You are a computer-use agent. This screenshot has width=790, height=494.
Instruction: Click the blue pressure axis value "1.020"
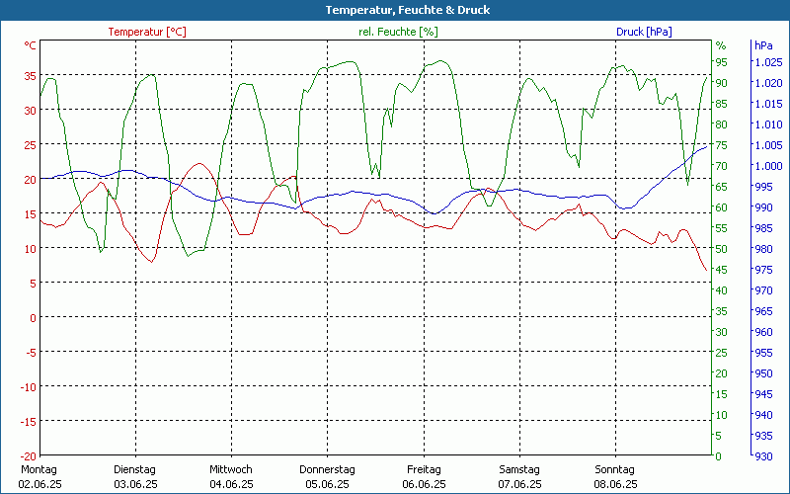[768, 83]
